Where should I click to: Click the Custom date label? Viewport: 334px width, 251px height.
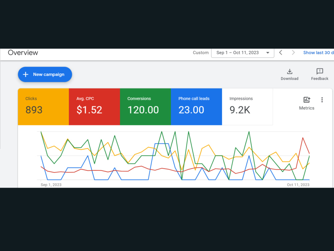[x=201, y=53]
